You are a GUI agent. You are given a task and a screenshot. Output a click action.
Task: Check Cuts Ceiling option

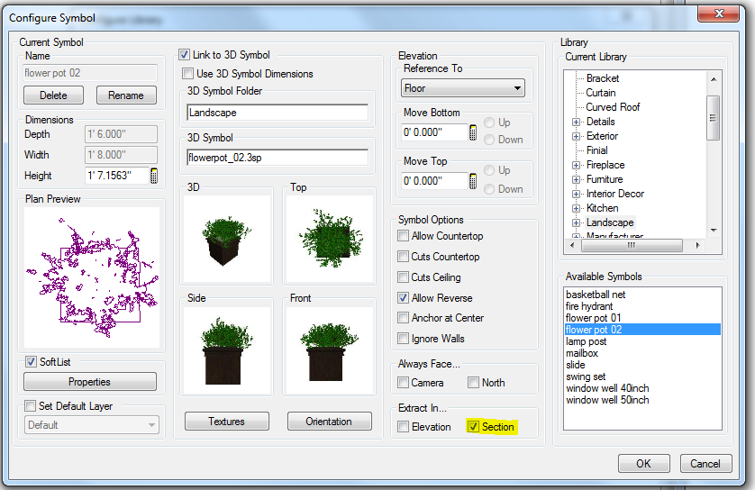point(403,277)
